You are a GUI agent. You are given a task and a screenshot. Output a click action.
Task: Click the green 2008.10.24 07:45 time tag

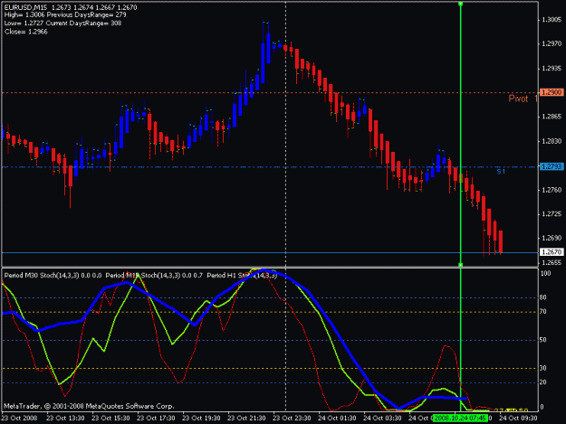[x=461, y=418]
